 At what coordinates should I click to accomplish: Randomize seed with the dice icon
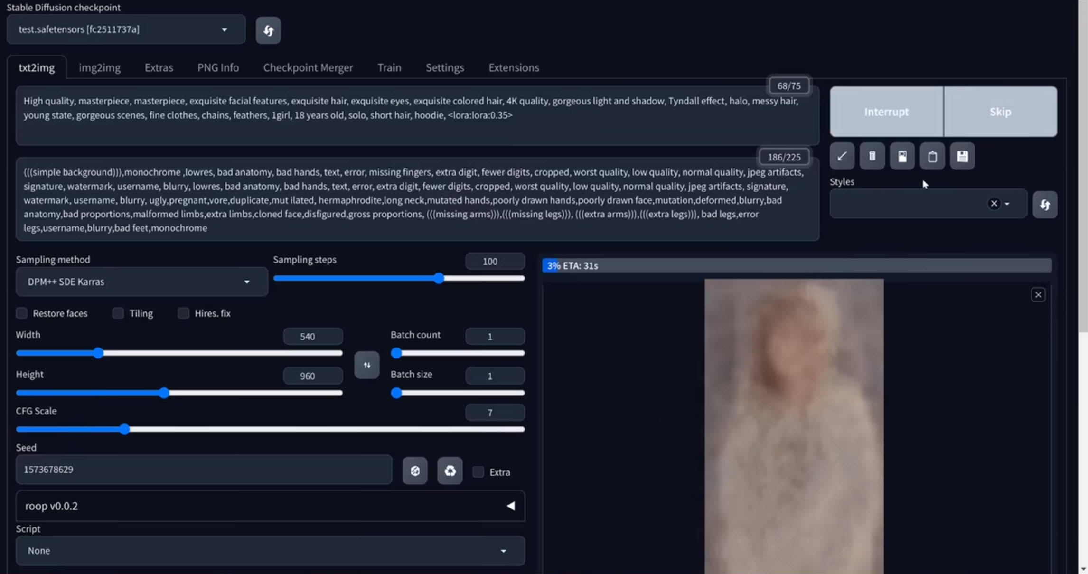415,471
